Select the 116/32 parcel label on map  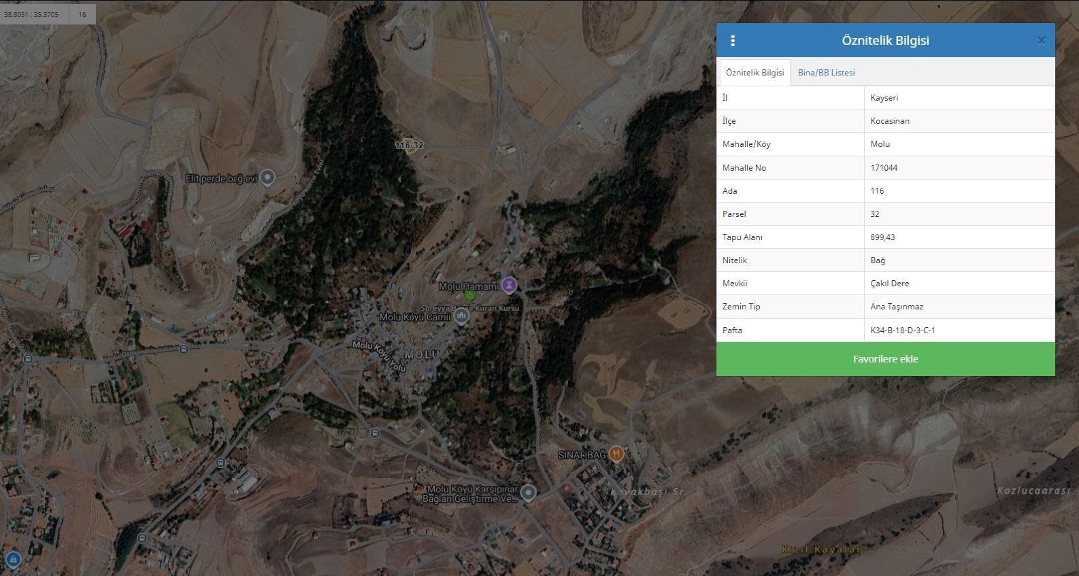pos(409,146)
